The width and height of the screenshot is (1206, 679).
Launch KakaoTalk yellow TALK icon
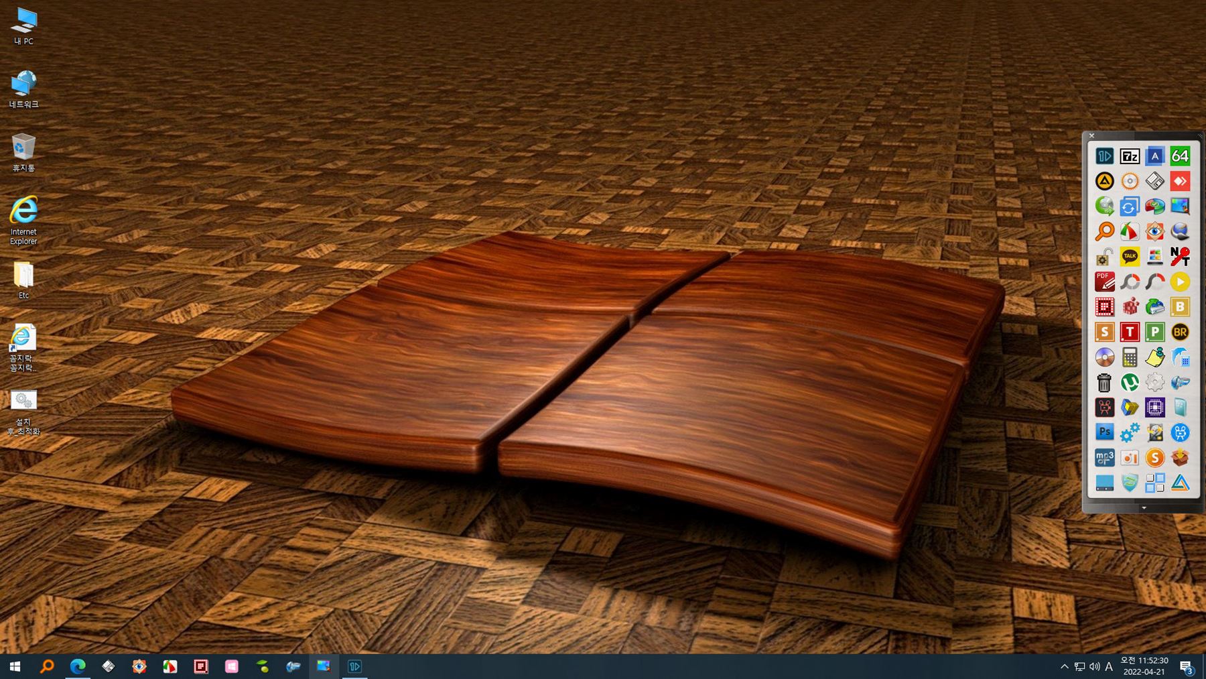pyautogui.click(x=1130, y=257)
